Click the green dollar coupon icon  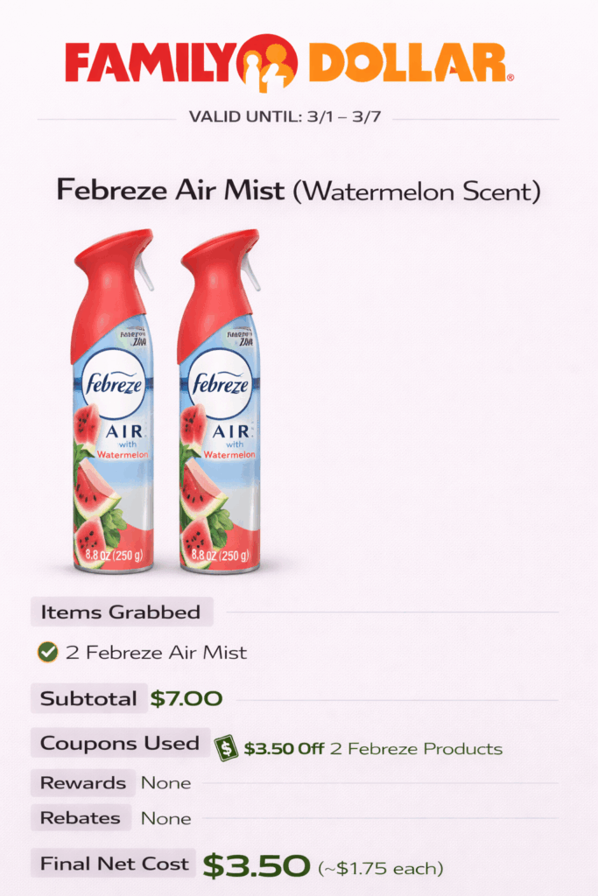(x=228, y=748)
